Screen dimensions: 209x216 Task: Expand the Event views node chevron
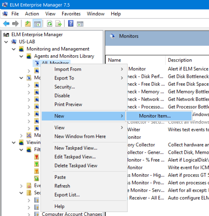[x=21, y=186]
